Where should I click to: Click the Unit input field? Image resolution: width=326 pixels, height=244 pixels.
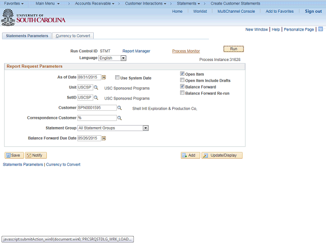coord(85,87)
